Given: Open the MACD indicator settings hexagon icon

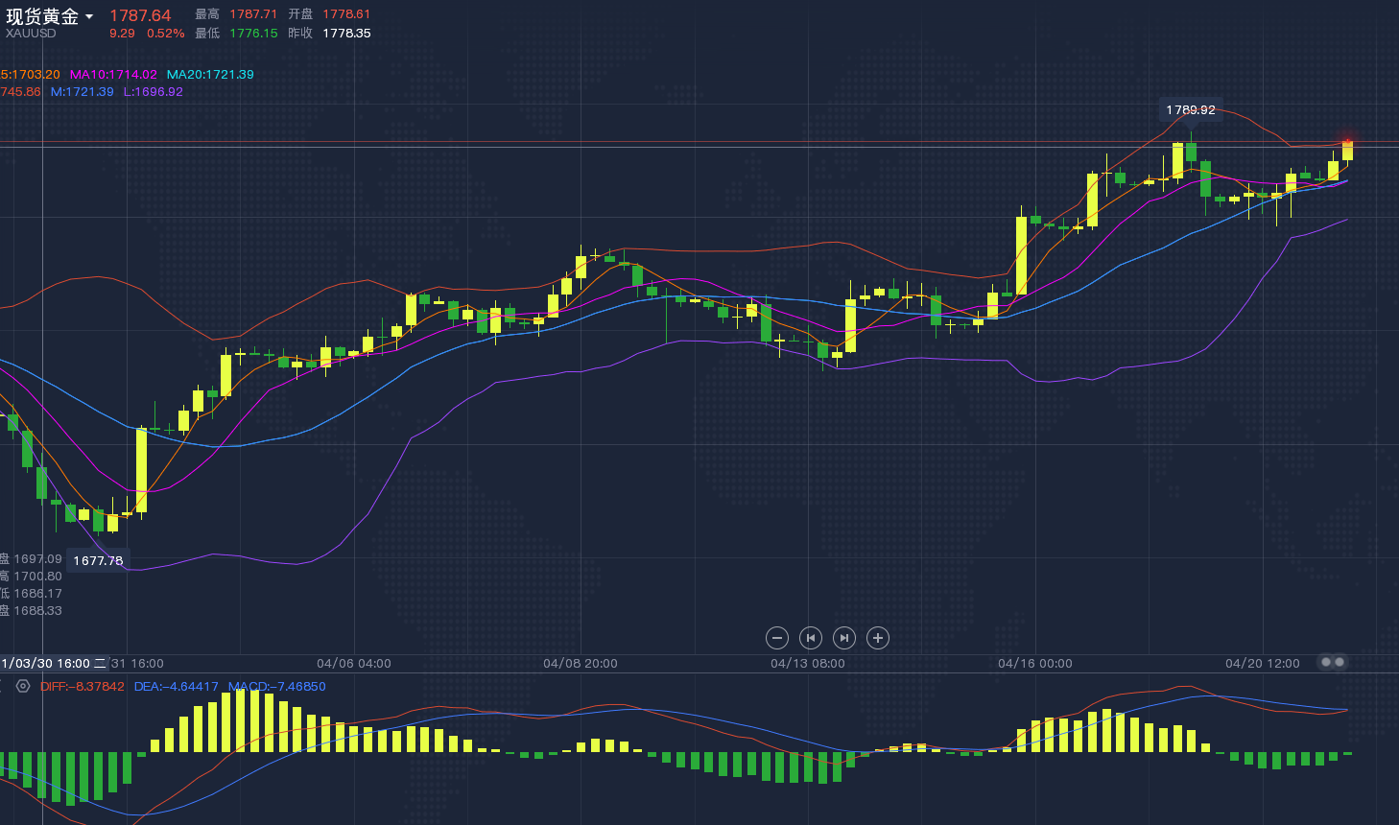Looking at the screenshot, I should tap(23, 686).
